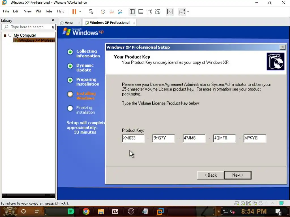Click the library panel horizontal scrollbar
290x217 pixels.
28,195
